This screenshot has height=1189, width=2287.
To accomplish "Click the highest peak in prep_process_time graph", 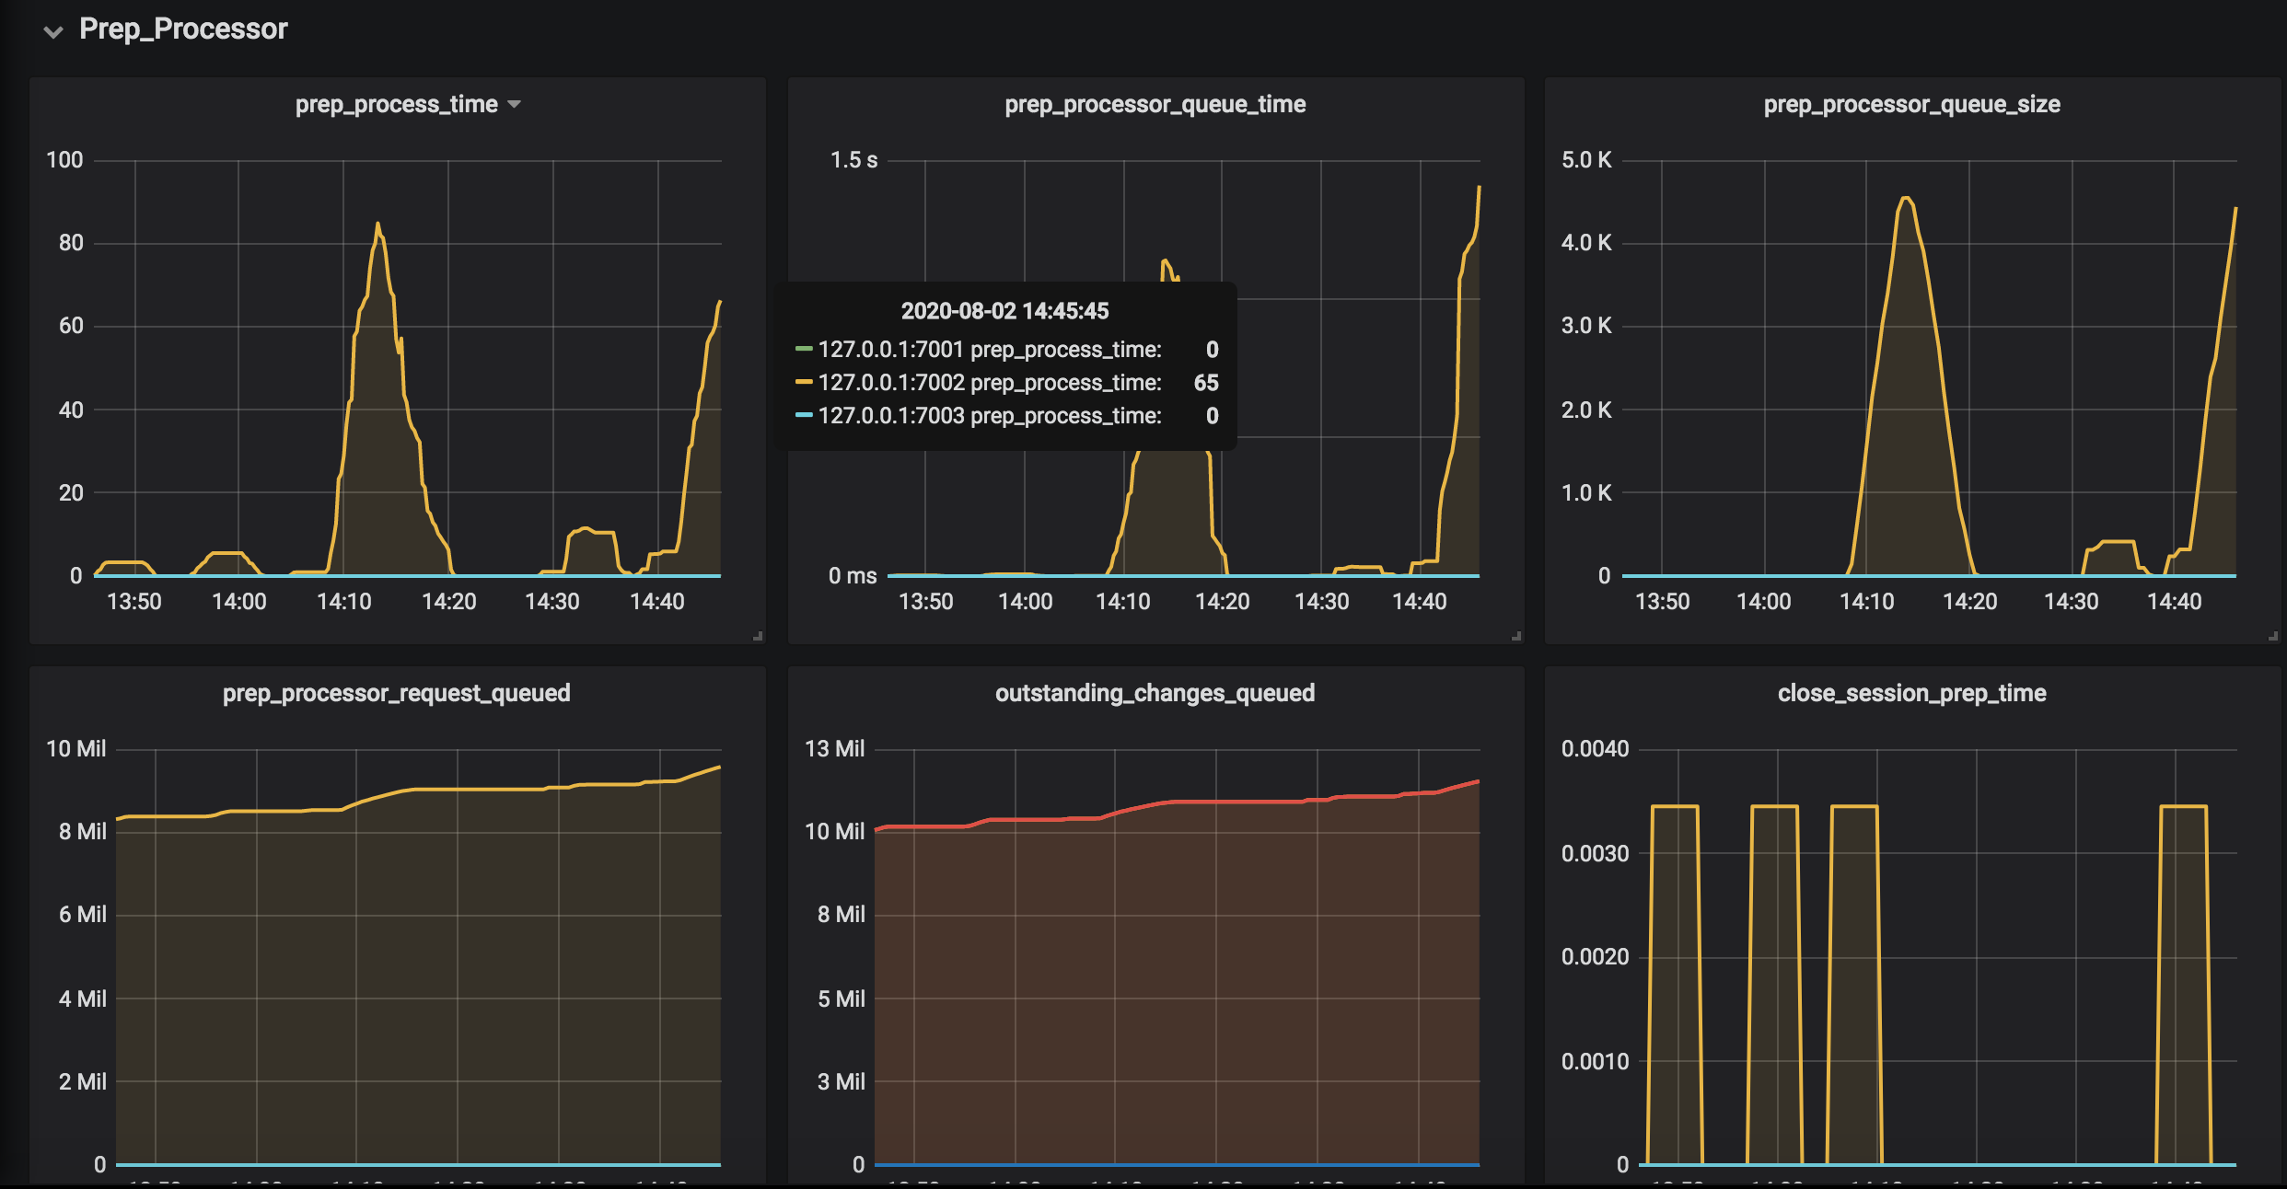I will (x=377, y=225).
